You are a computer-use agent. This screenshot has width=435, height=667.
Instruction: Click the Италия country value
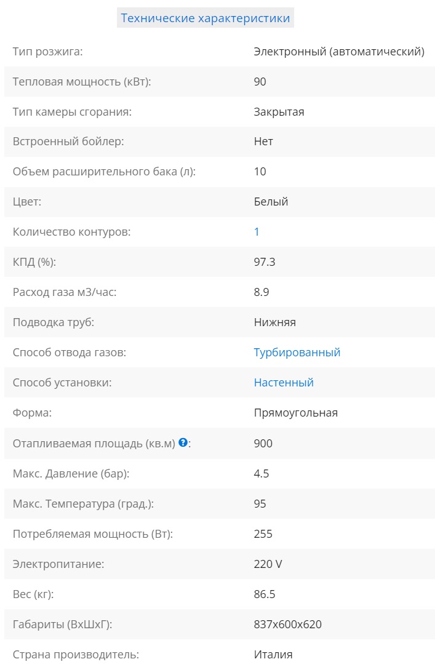pos(273,655)
